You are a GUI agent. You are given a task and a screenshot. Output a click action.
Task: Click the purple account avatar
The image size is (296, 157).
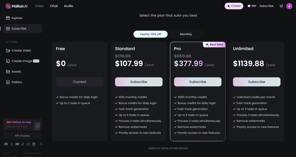[289, 6]
